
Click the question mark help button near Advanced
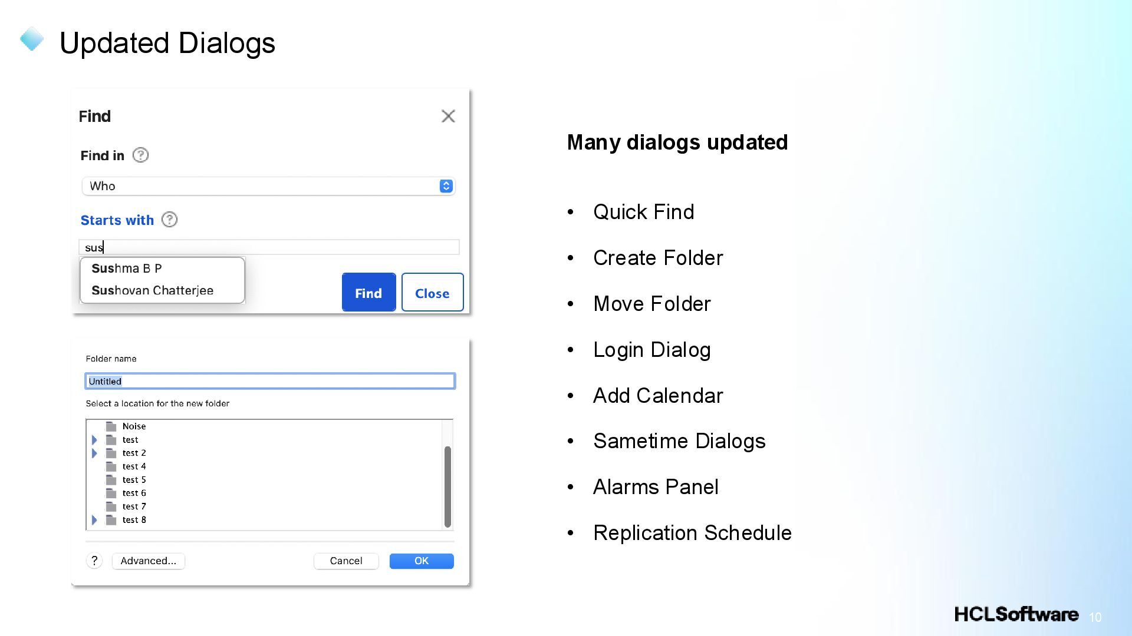(x=94, y=561)
